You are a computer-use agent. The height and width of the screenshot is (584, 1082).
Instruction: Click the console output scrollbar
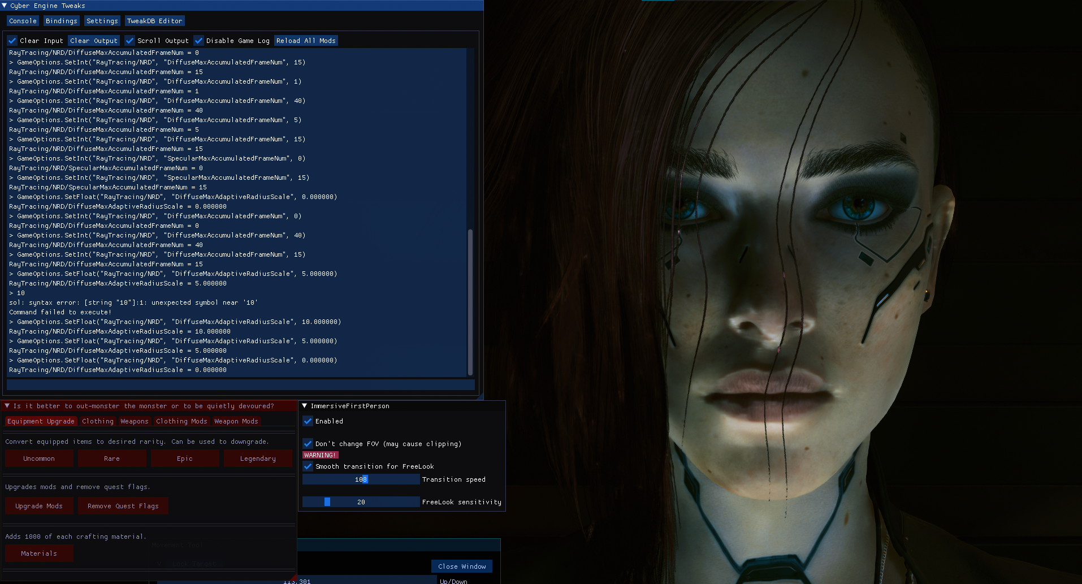[470, 302]
